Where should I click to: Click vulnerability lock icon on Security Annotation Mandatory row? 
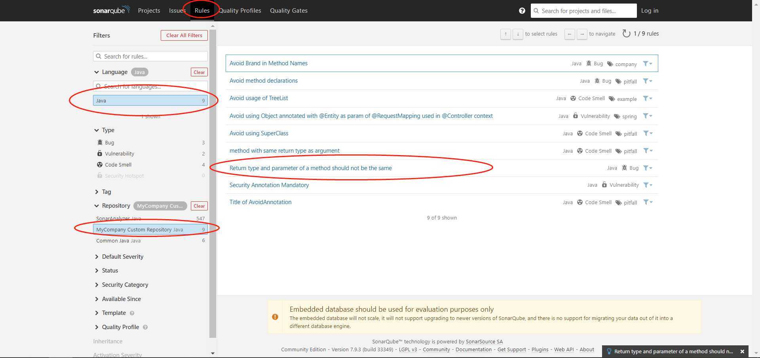click(604, 184)
